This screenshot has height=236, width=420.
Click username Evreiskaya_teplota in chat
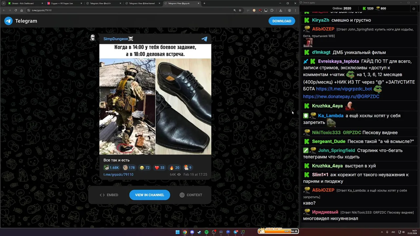pos(338,61)
